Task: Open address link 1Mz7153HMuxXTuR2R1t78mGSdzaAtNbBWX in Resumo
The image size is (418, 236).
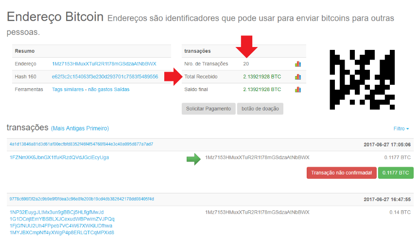Action: click(104, 64)
